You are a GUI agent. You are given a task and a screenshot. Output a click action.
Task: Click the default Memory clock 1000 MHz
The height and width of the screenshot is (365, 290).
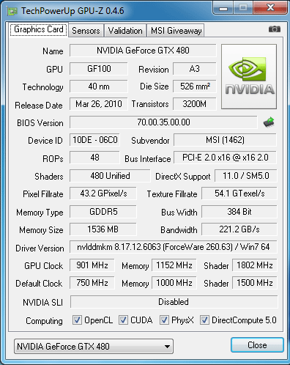click(174, 283)
